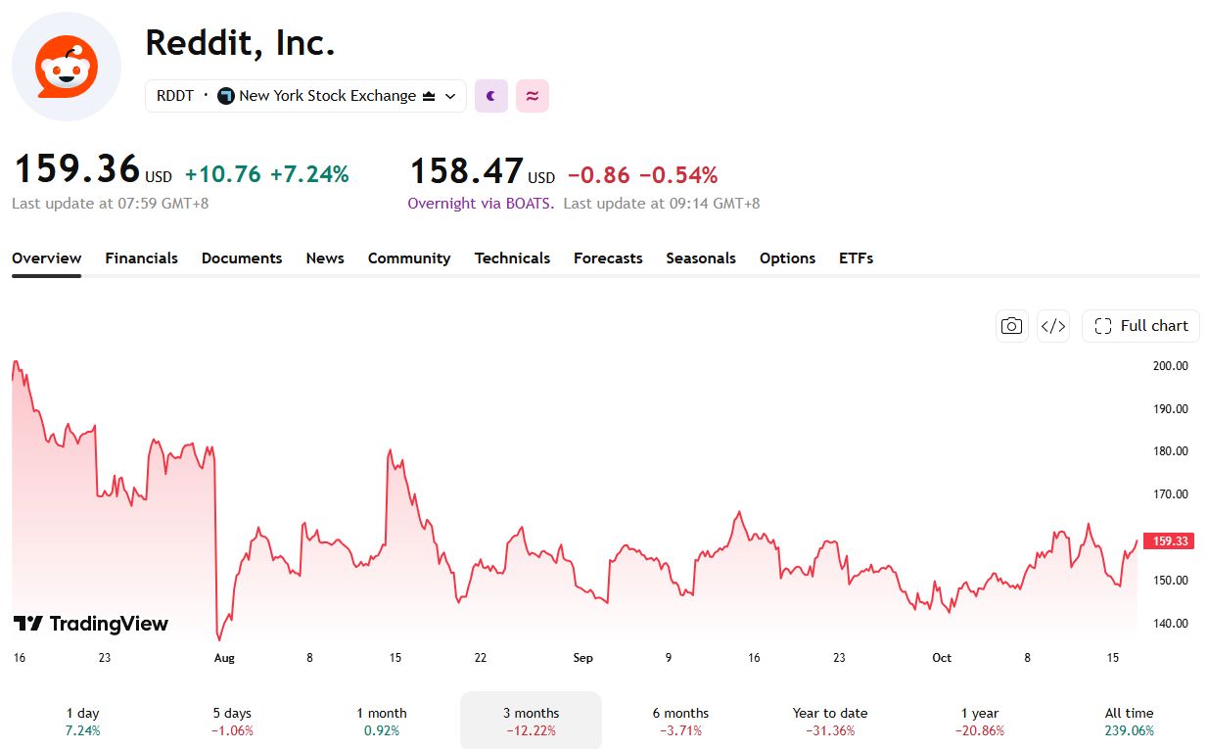
Task: View the Technicals tab
Action: [512, 258]
